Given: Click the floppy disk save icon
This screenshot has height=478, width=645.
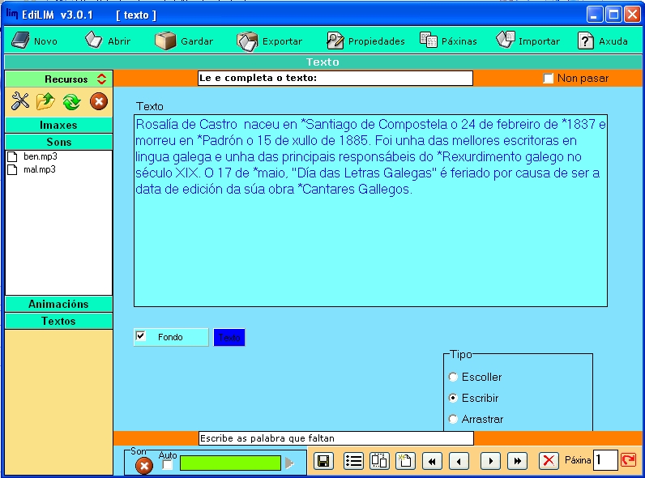Looking at the screenshot, I should 324,461.
